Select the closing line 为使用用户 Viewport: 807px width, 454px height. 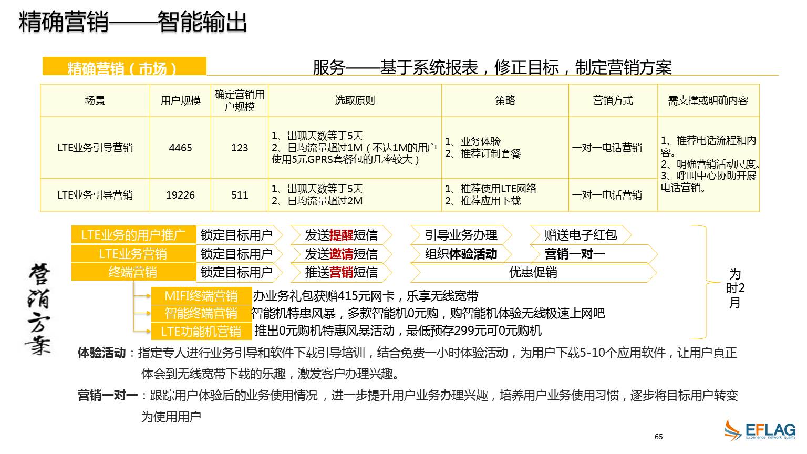(171, 417)
